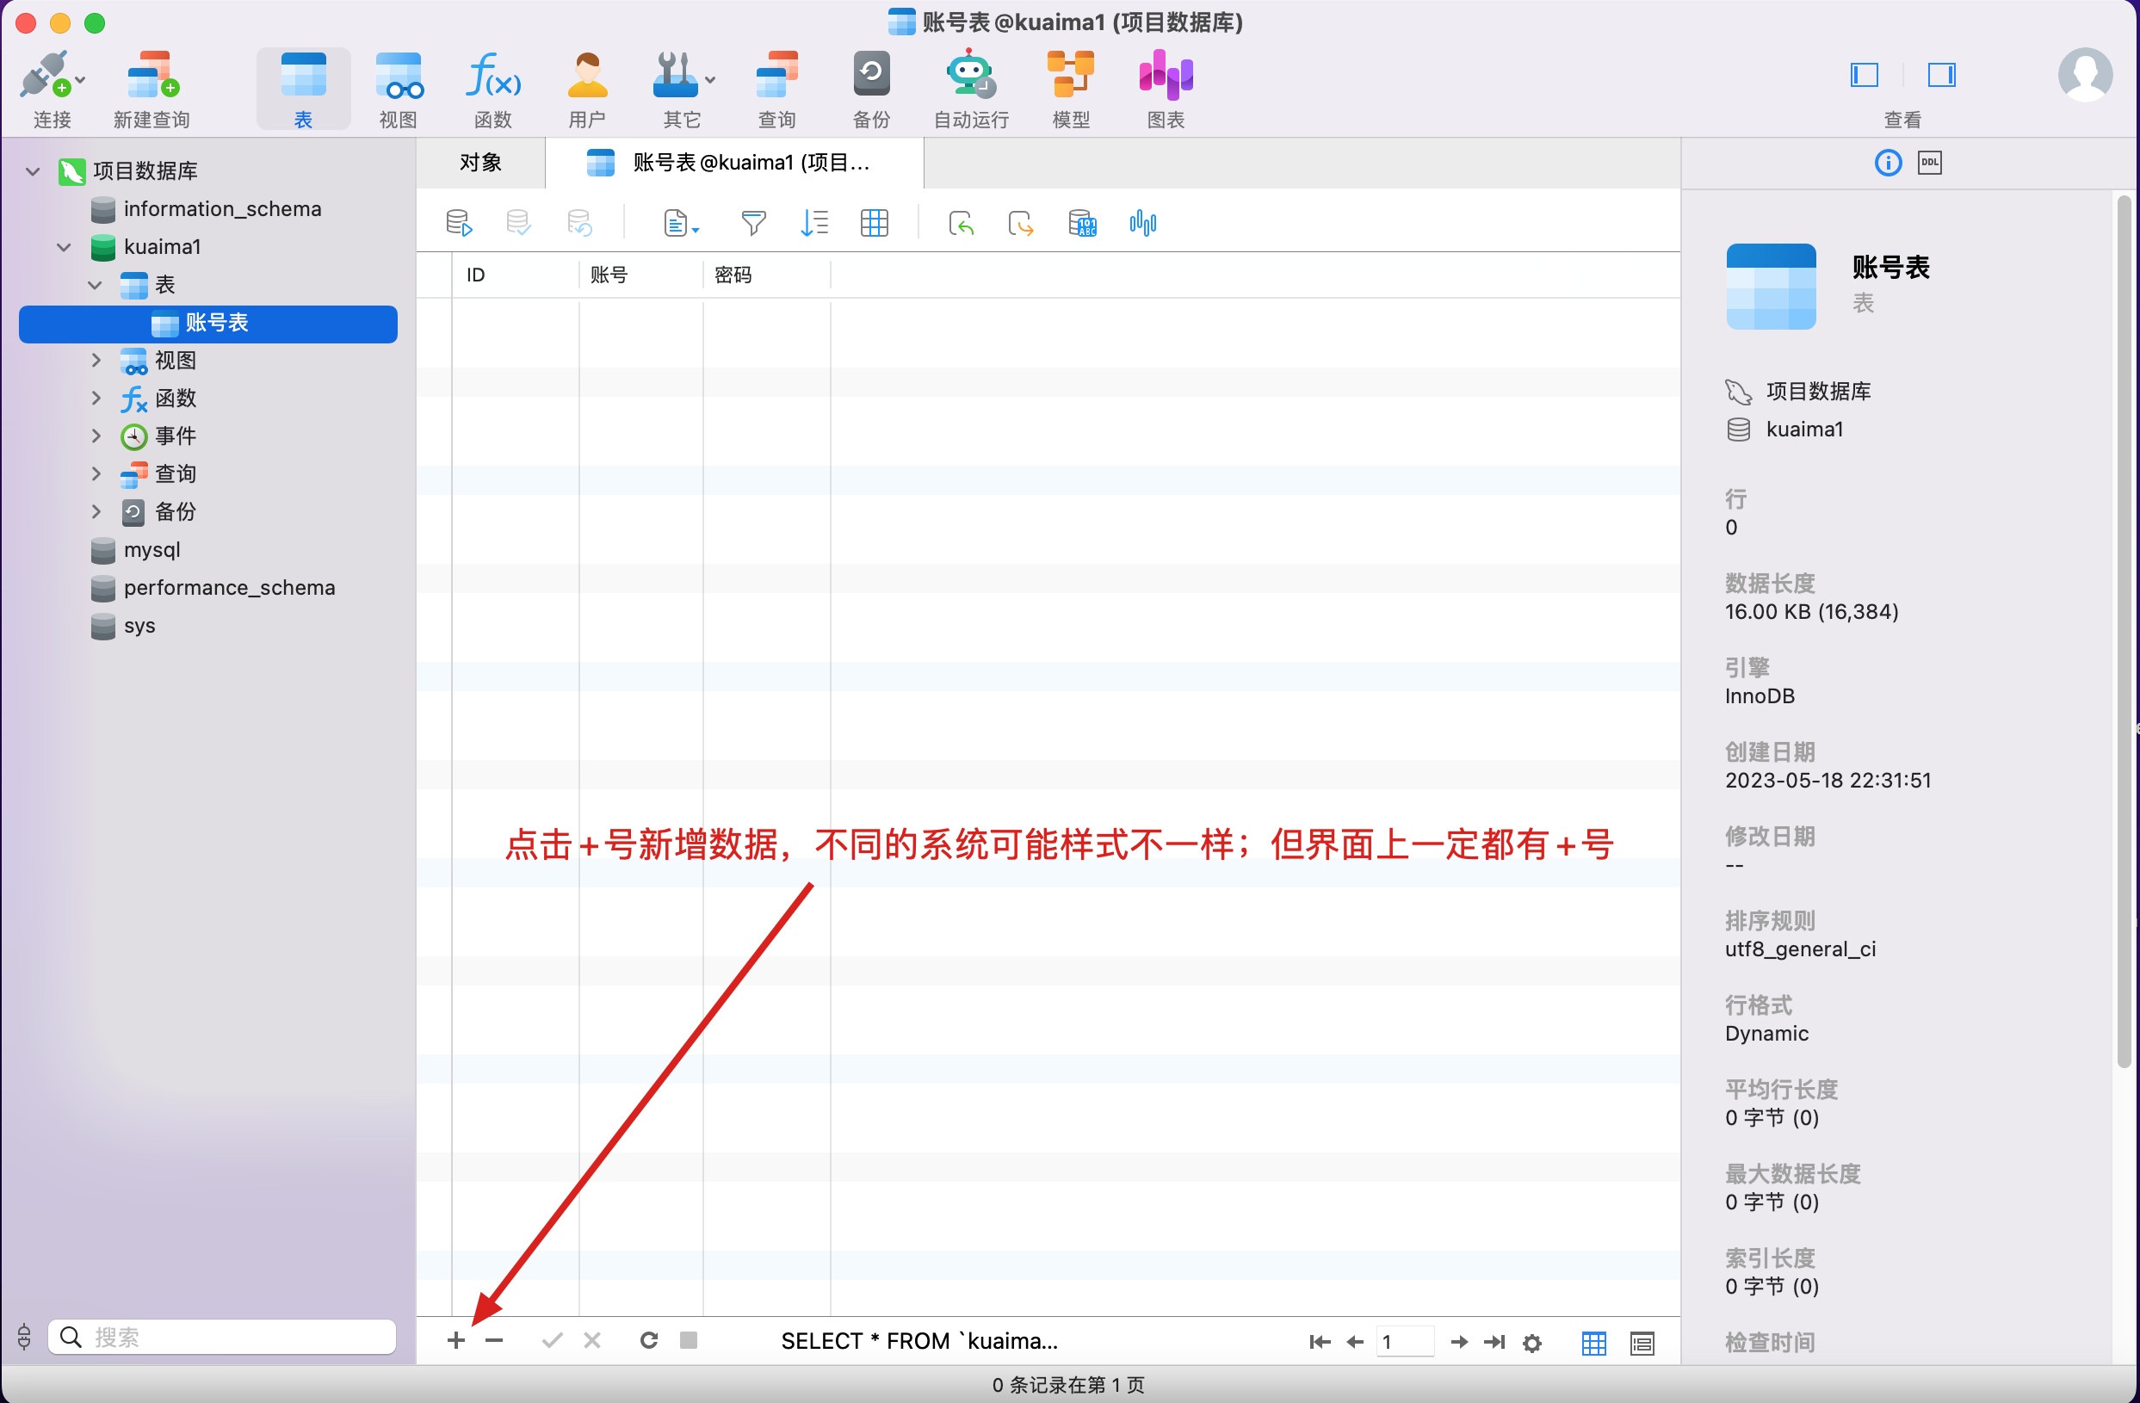The height and width of the screenshot is (1403, 2140).
Task: Switch to grid view mode
Action: pyautogui.click(x=1593, y=1343)
